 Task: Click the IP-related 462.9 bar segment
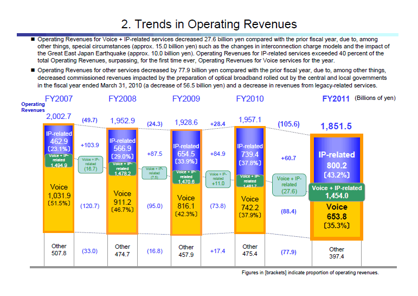[59, 140]
